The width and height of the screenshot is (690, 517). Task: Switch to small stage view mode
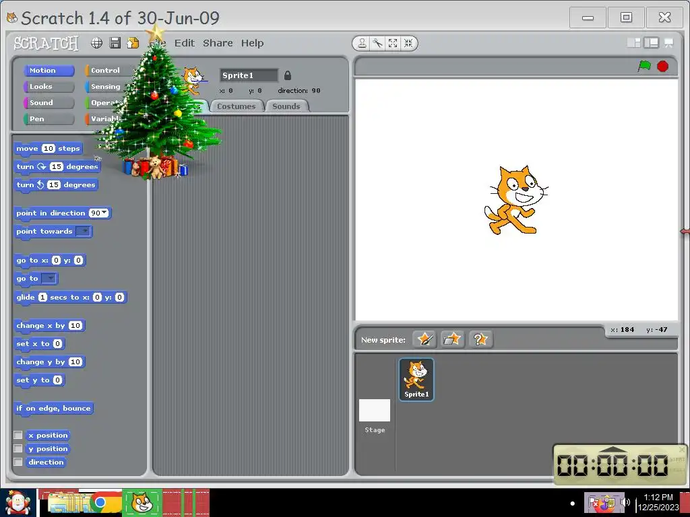point(633,42)
